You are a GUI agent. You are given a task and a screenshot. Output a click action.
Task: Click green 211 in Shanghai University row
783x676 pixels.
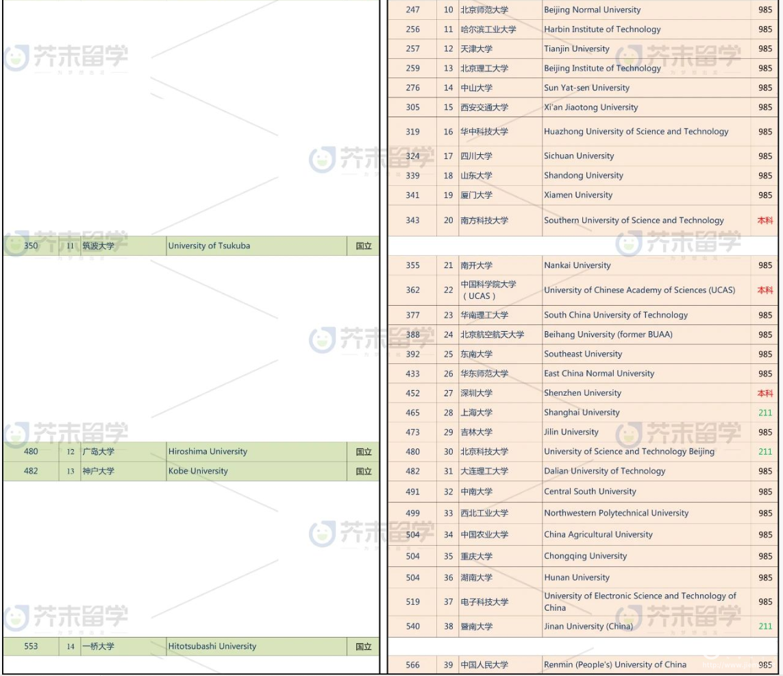tap(765, 413)
